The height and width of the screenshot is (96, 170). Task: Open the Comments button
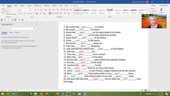coord(163,5)
